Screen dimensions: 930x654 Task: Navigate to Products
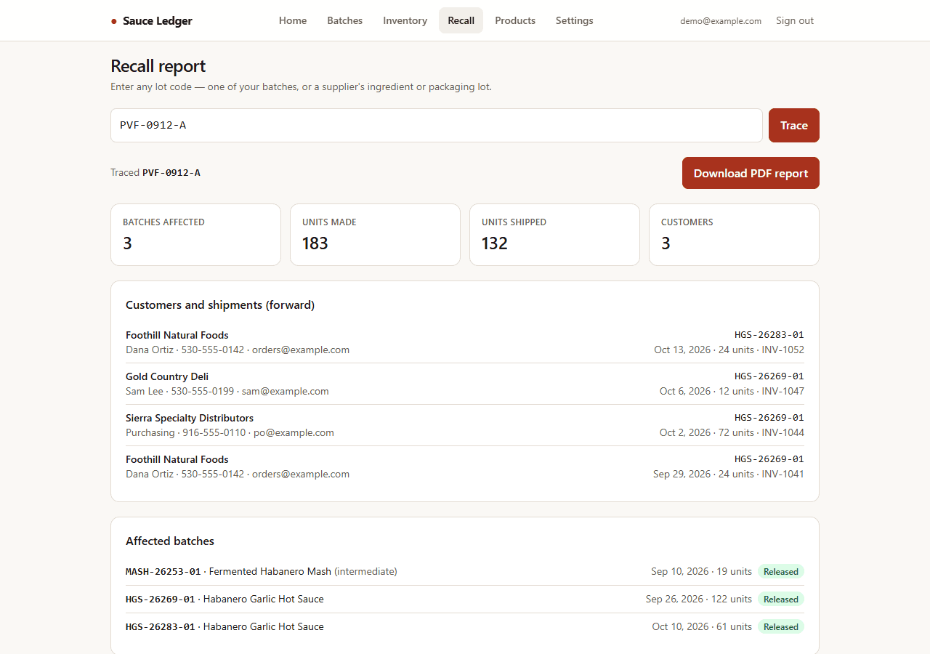coord(515,20)
